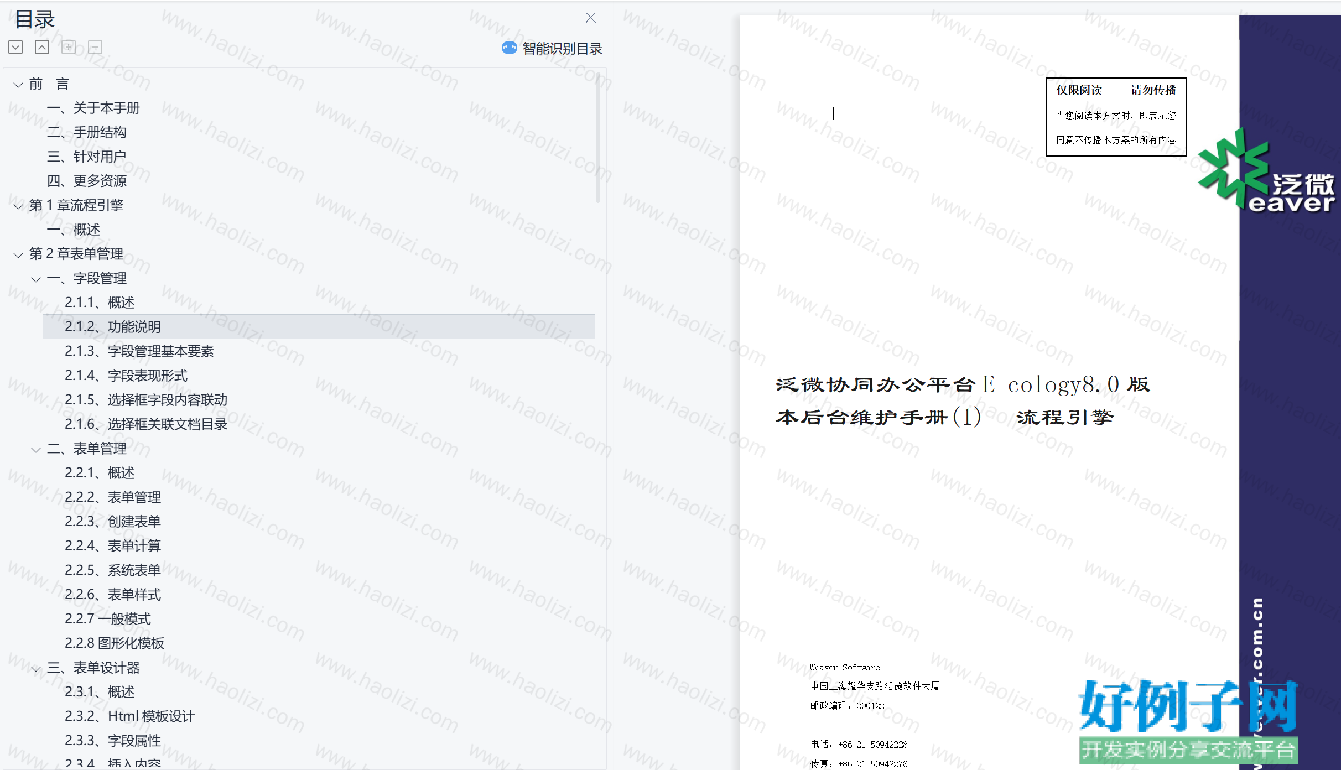This screenshot has height=770, width=1341.
Task: Click the document title 泛微协同办公平台 E-cology8.0 版
Action: tap(963, 384)
